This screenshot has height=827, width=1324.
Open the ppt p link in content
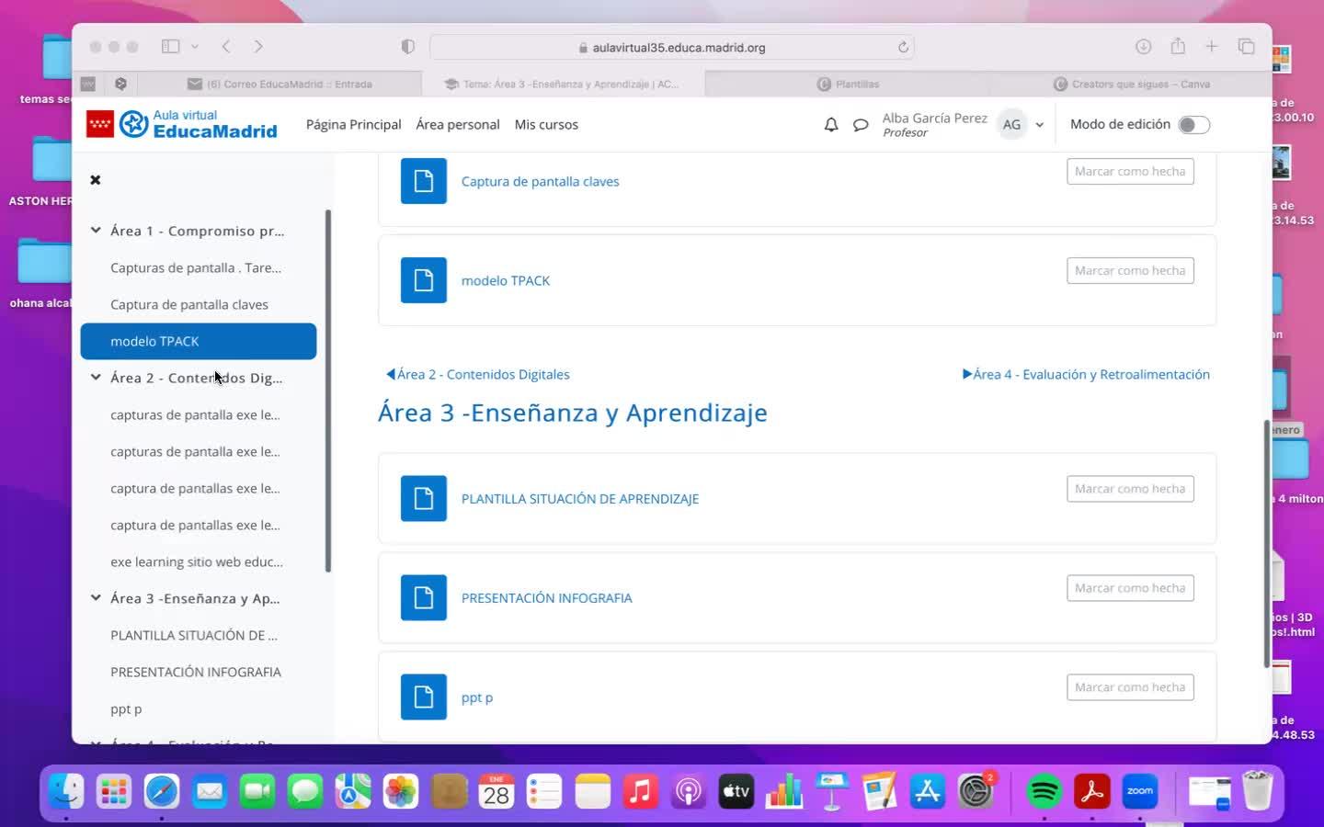tap(477, 697)
